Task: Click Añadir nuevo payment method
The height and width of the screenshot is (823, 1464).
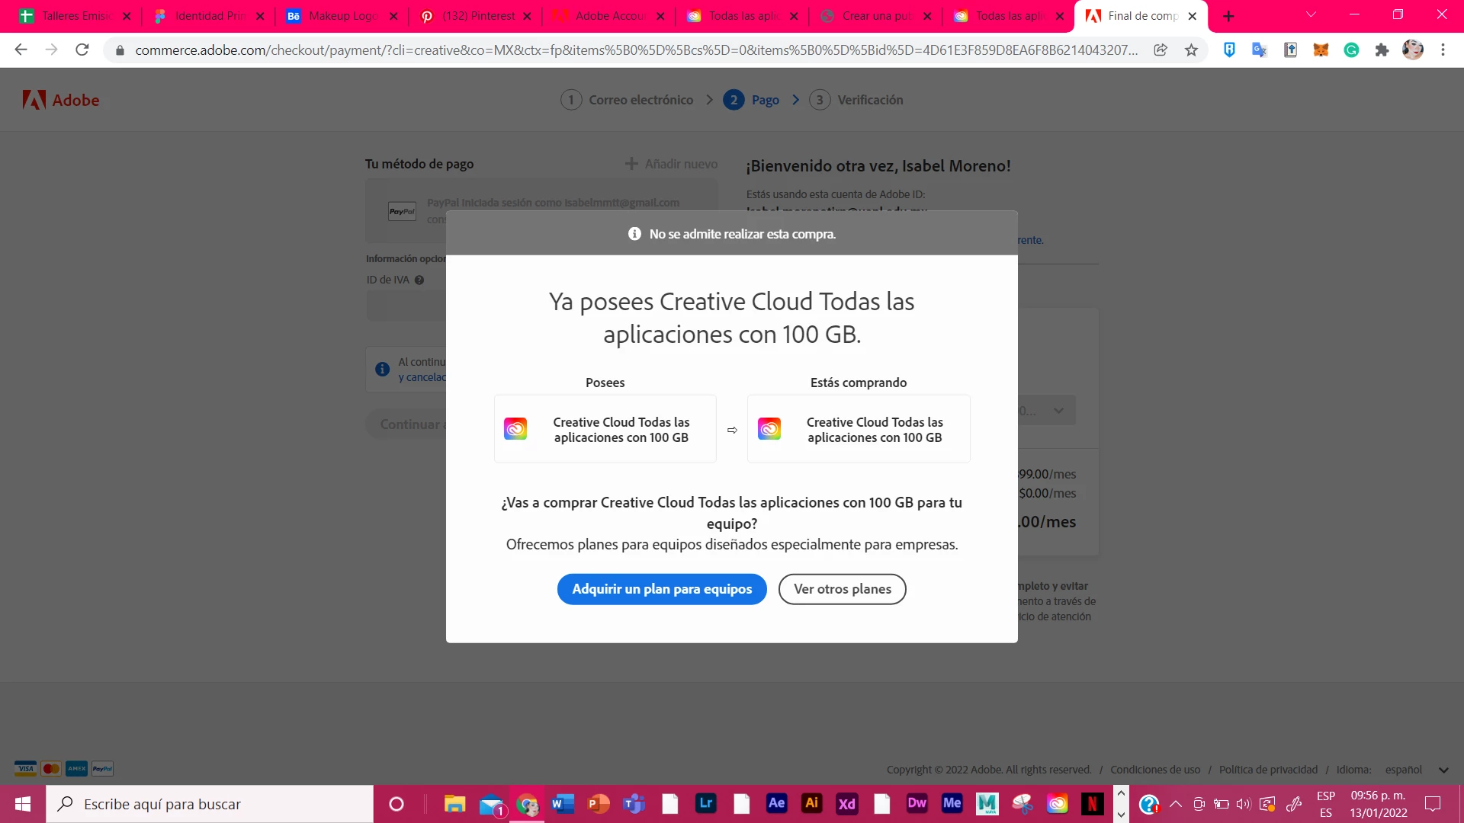Action: (672, 164)
